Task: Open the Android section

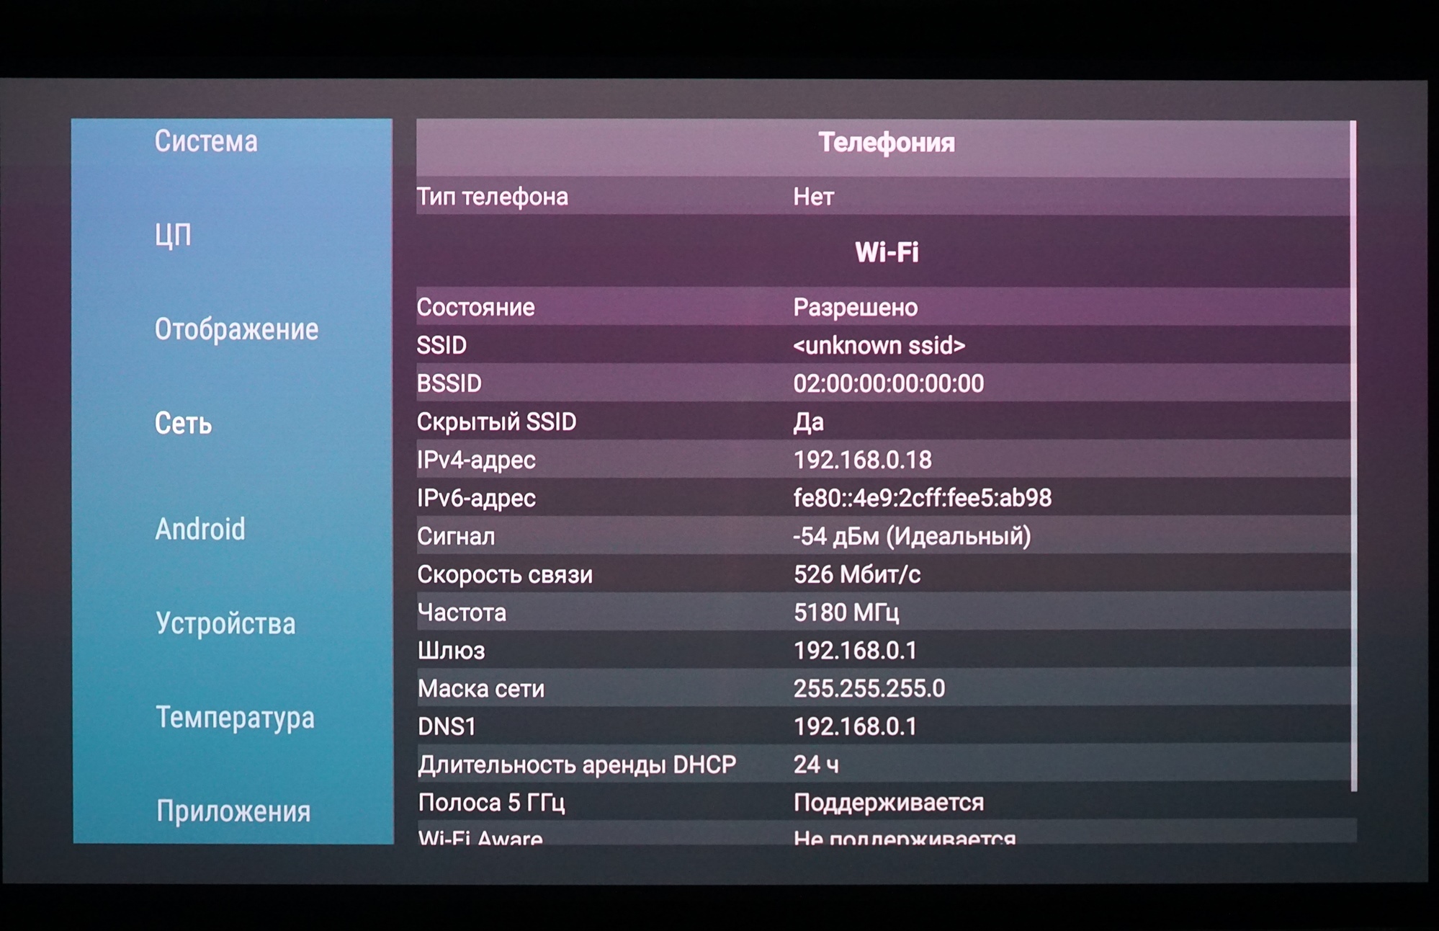Action: point(200,530)
